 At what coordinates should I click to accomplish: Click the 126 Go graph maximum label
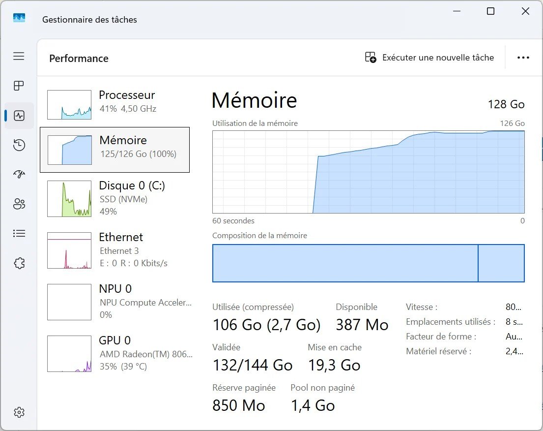coord(512,123)
